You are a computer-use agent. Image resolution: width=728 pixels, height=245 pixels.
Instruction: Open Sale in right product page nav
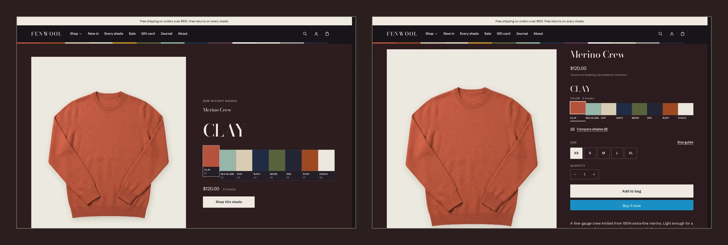pos(488,34)
